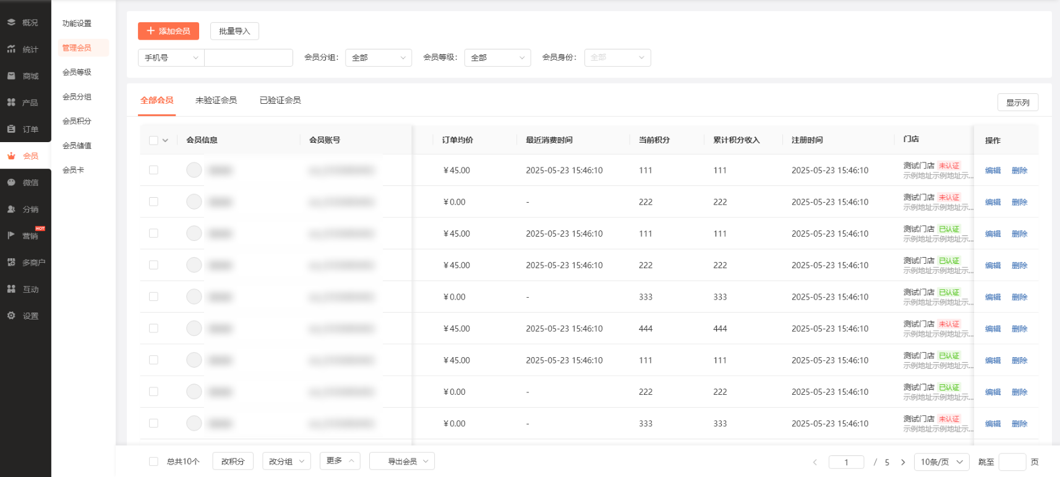Check the second member row checkbox
The height and width of the screenshot is (477, 1060).
[x=153, y=201]
